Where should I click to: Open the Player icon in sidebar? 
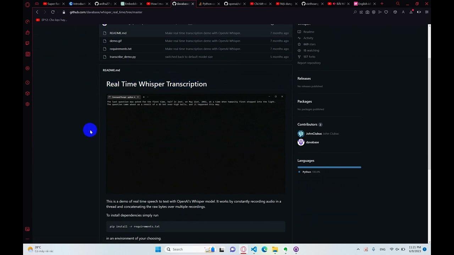click(28, 68)
